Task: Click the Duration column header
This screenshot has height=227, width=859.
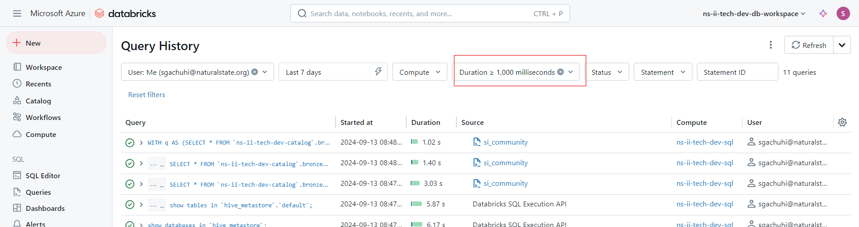Action: tap(425, 122)
